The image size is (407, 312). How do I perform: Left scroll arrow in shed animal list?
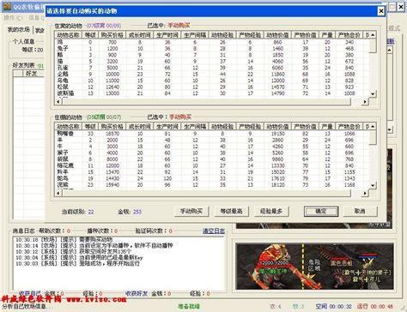pyautogui.click(x=58, y=194)
